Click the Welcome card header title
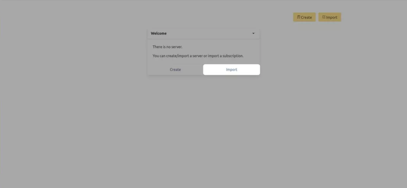 (159, 33)
